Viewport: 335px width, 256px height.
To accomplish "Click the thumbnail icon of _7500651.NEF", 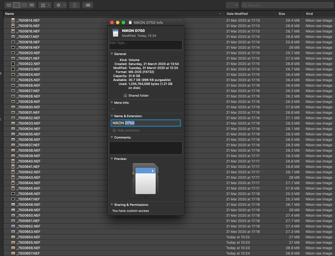I will 13,221.
